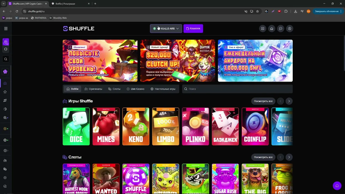Click the Shuffle logo
Screen dimensions: 345x194
tap(79, 29)
